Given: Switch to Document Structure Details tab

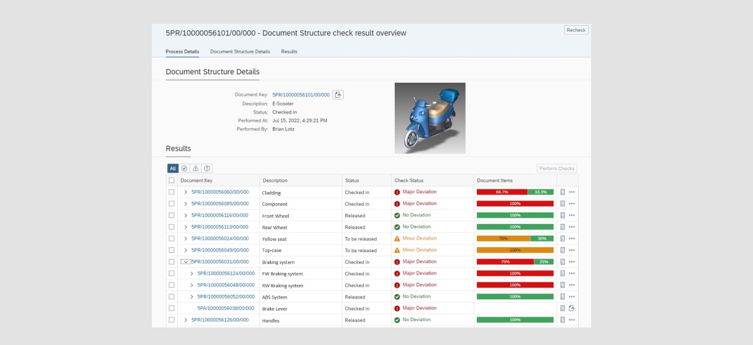Looking at the screenshot, I should point(240,51).
